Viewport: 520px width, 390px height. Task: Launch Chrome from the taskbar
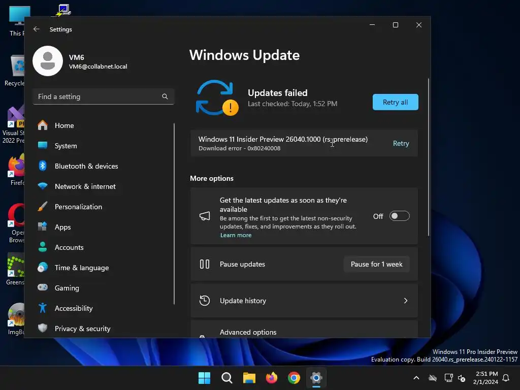click(294, 378)
